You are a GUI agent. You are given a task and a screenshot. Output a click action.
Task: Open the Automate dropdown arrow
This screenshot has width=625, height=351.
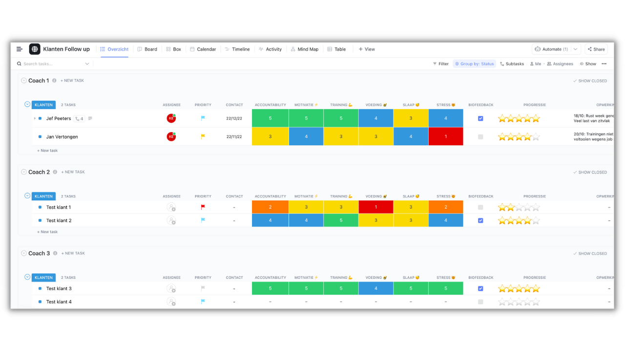pos(576,49)
